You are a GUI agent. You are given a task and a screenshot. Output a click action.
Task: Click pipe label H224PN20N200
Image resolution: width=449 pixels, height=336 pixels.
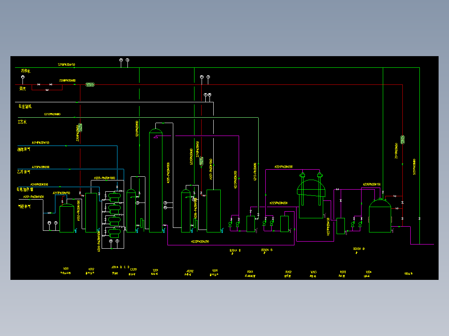point(284,167)
